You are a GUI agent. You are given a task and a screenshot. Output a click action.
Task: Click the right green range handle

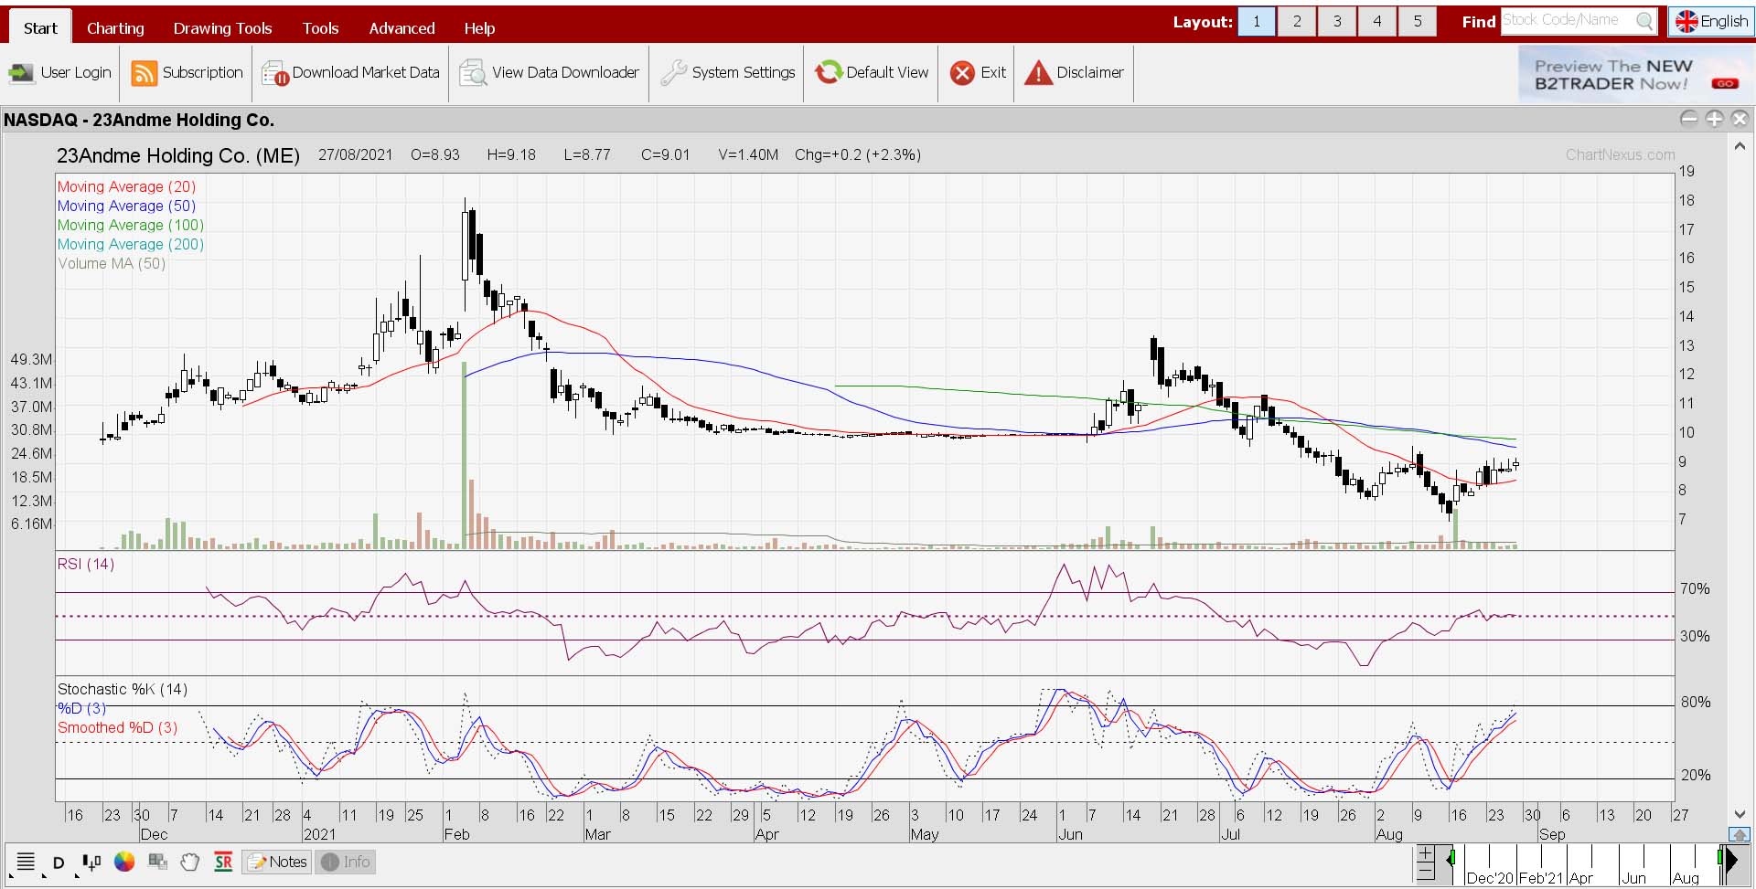click(1720, 859)
